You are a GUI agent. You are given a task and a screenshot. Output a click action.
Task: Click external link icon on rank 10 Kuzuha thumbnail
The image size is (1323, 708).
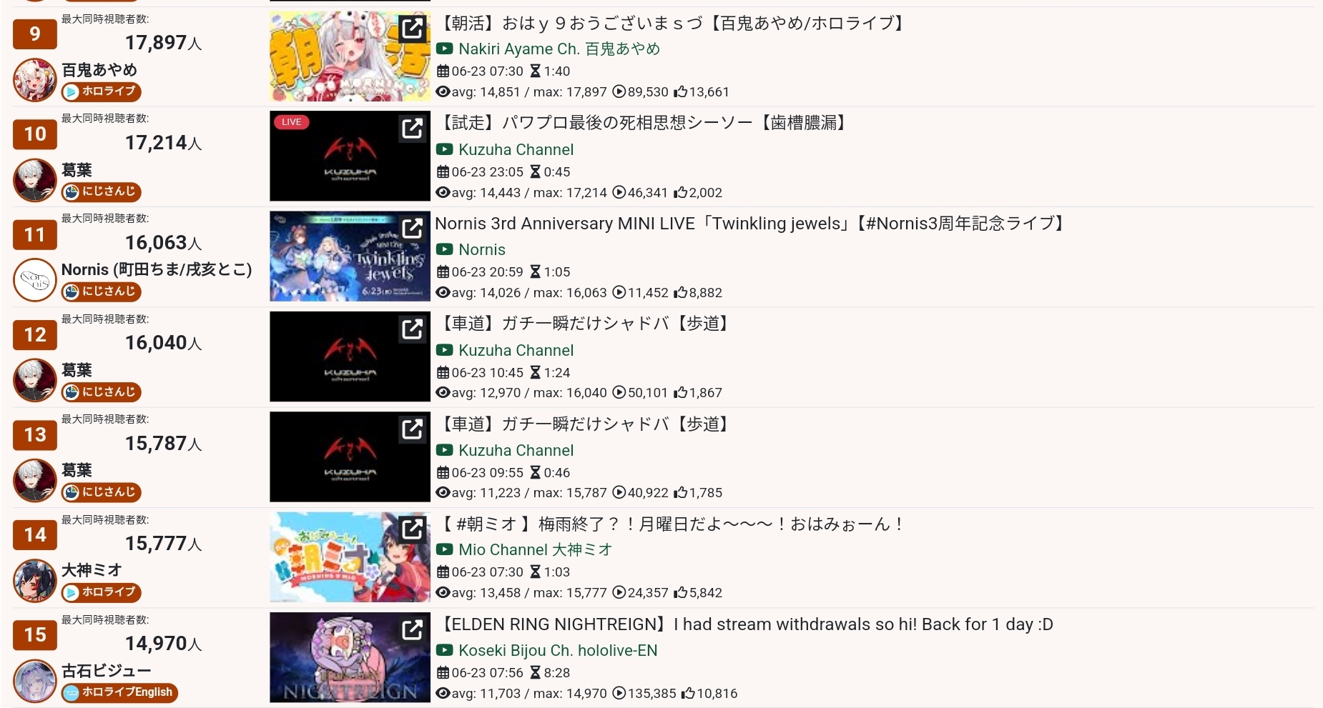(x=413, y=129)
